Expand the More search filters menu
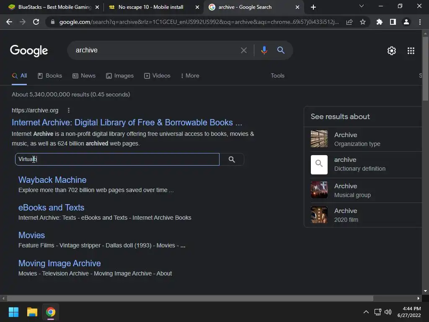Viewport: 429px width, 322px height. pyautogui.click(x=190, y=76)
